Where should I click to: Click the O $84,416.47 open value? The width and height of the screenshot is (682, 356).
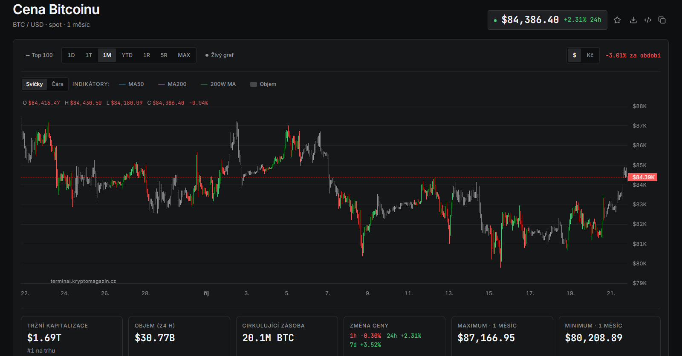pyautogui.click(x=41, y=103)
